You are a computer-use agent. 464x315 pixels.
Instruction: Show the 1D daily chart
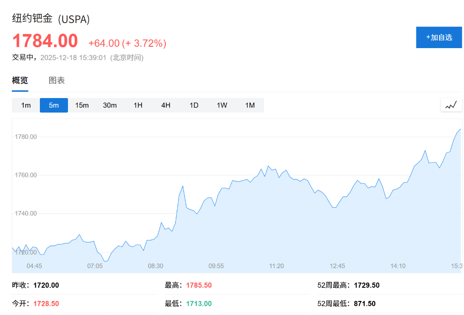194,105
